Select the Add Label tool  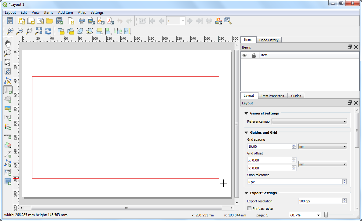click(x=8, y=118)
